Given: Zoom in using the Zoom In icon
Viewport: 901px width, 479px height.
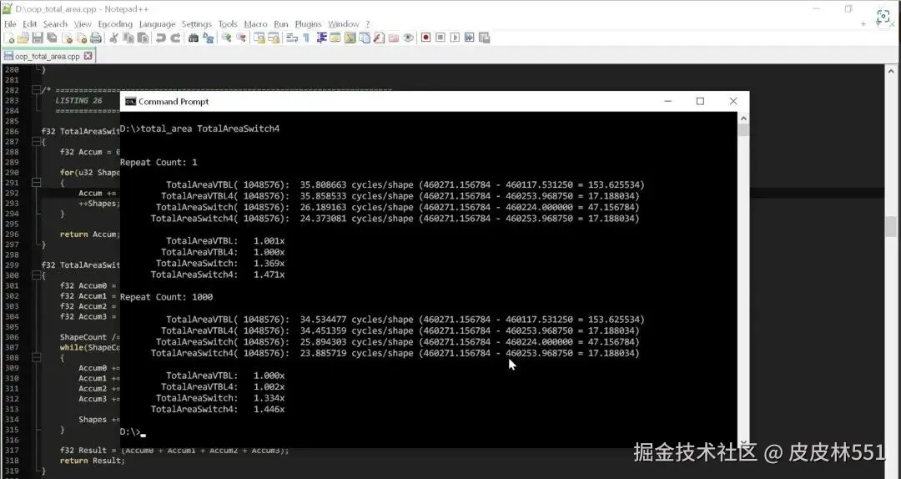Looking at the screenshot, I should click(227, 38).
